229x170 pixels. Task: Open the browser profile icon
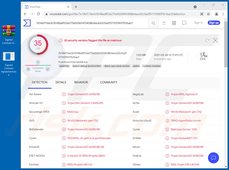click(x=217, y=14)
